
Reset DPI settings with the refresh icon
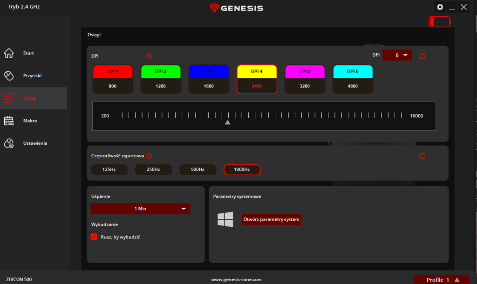click(422, 56)
